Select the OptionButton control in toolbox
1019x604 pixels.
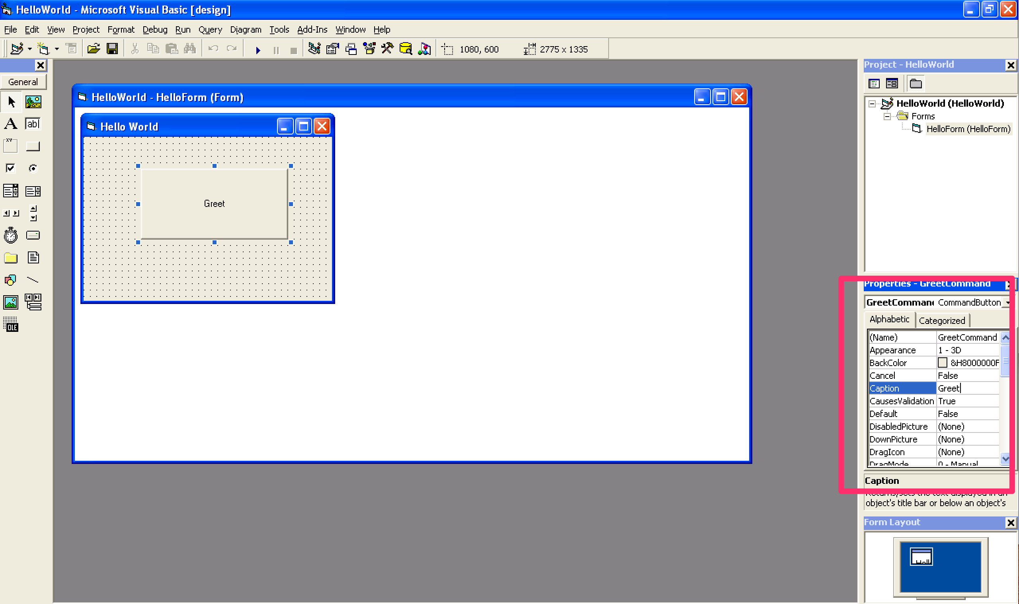pyautogui.click(x=33, y=168)
